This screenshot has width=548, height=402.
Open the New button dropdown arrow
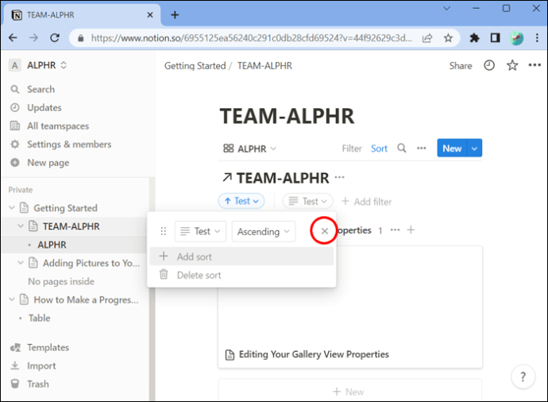pyautogui.click(x=474, y=149)
